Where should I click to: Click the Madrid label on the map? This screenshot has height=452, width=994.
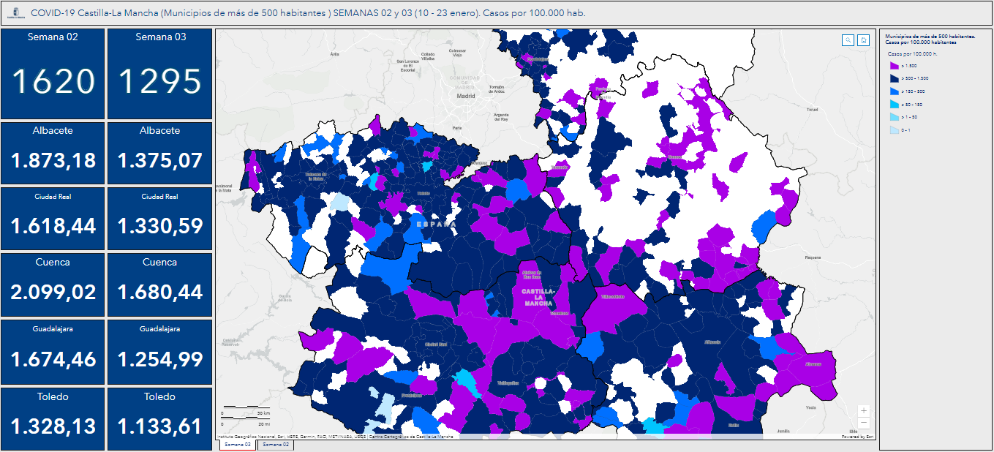(465, 96)
